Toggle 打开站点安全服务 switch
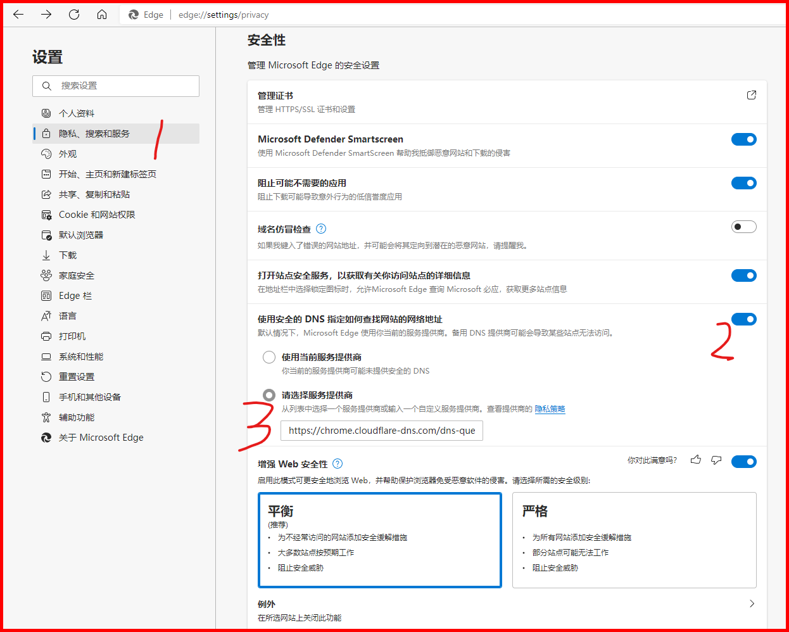Image resolution: width=789 pixels, height=632 pixels. click(x=744, y=275)
